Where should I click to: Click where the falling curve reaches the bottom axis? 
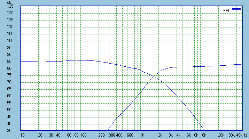(204, 131)
